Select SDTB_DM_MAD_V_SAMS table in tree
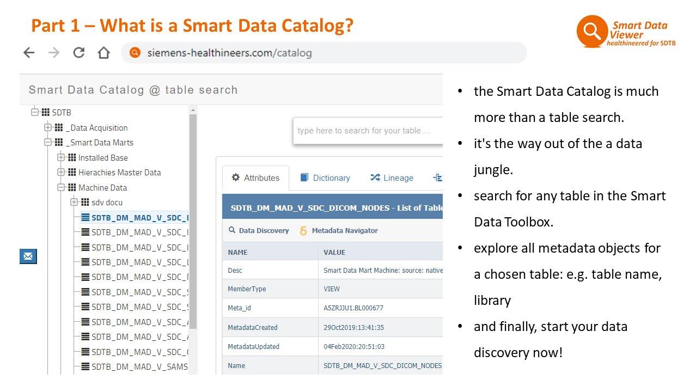Screen dimensions: 696x392 pyautogui.click(x=139, y=367)
